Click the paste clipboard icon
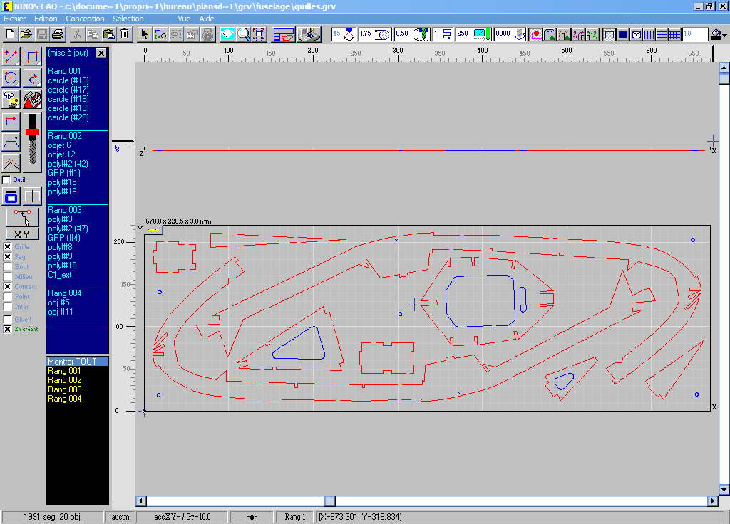Screen dimensions: 730x524 click(108, 33)
